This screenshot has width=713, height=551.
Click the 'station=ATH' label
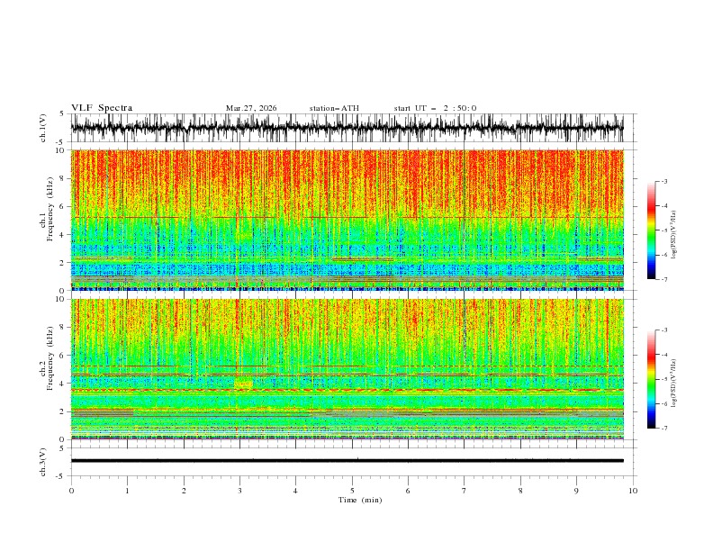(x=334, y=108)
